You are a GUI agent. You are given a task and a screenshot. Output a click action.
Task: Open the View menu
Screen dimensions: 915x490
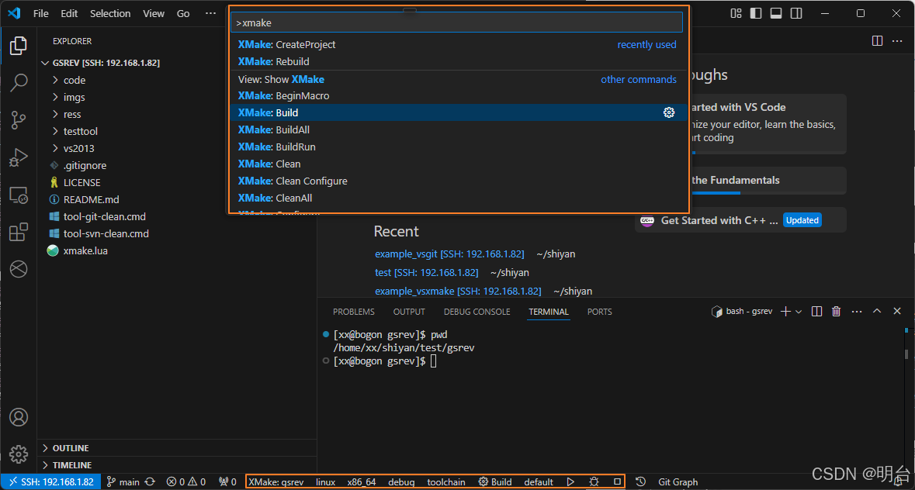[x=154, y=13]
